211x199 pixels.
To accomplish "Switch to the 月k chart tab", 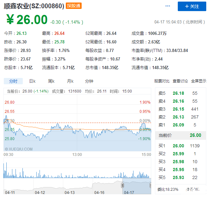I will 70,81.
